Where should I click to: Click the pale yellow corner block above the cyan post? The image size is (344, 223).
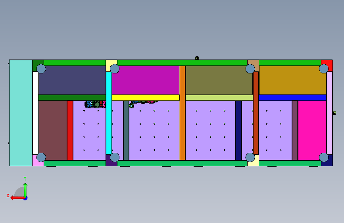tap(109, 63)
